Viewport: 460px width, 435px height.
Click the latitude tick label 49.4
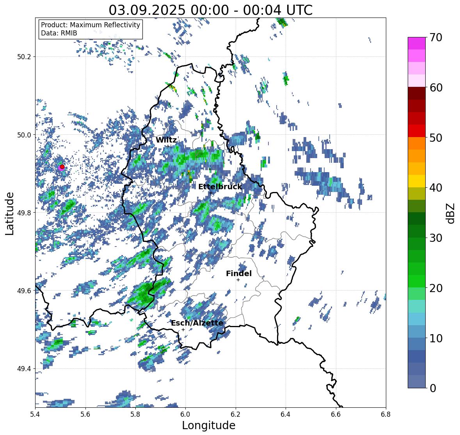(24, 369)
